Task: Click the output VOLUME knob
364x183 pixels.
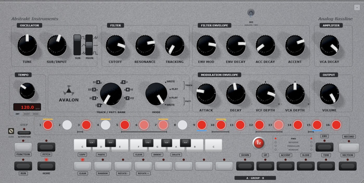Action: (x=329, y=94)
